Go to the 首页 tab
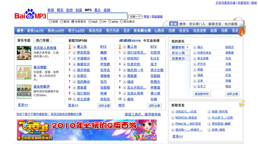The image size is (258, 144). pyautogui.click(x=174, y=24)
